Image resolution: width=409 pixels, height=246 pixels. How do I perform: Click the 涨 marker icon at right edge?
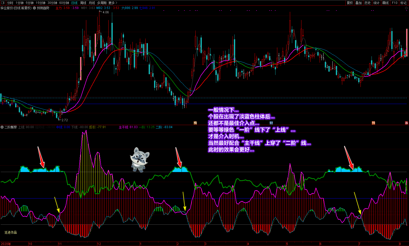click(x=406, y=123)
